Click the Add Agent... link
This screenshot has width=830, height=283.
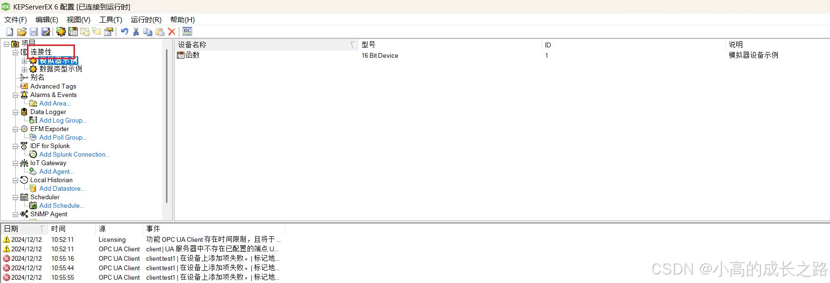56,171
